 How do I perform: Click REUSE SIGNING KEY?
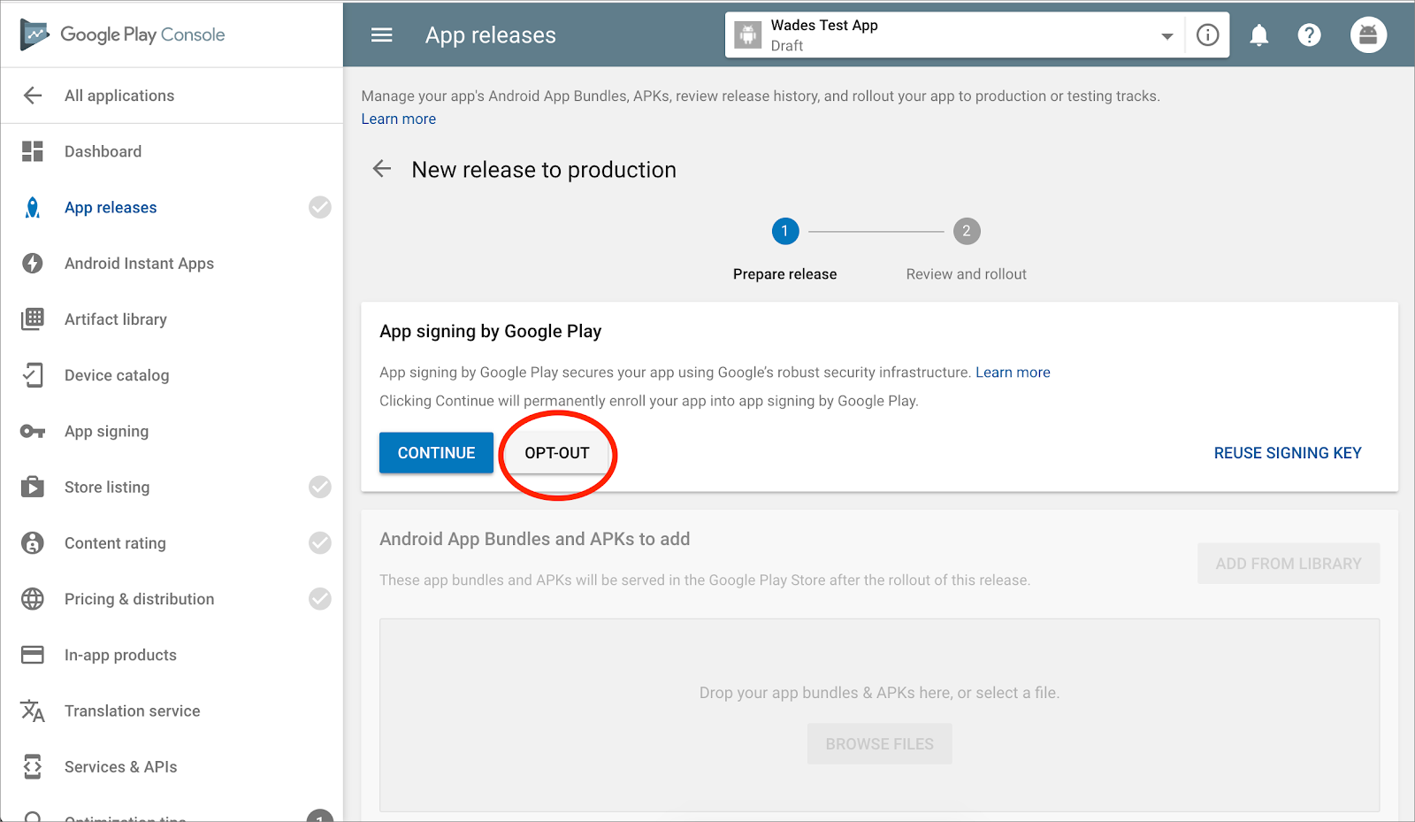[x=1288, y=452]
